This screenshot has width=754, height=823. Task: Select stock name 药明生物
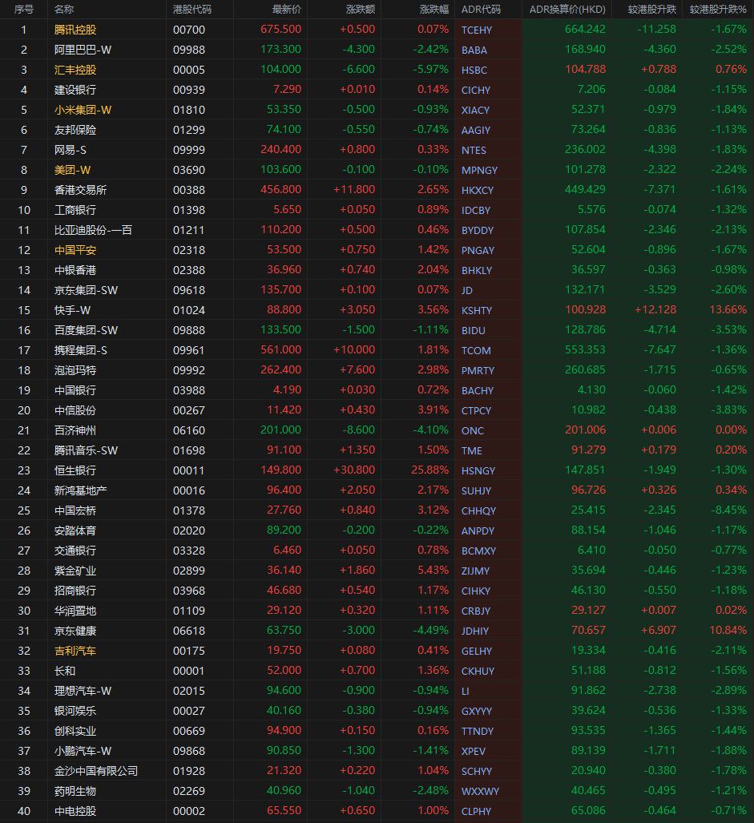tap(75, 791)
